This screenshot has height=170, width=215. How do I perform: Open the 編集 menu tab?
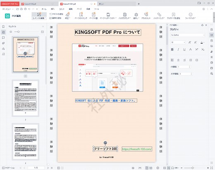click(71, 9)
